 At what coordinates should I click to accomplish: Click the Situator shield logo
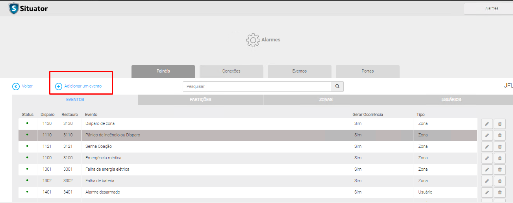14,8
